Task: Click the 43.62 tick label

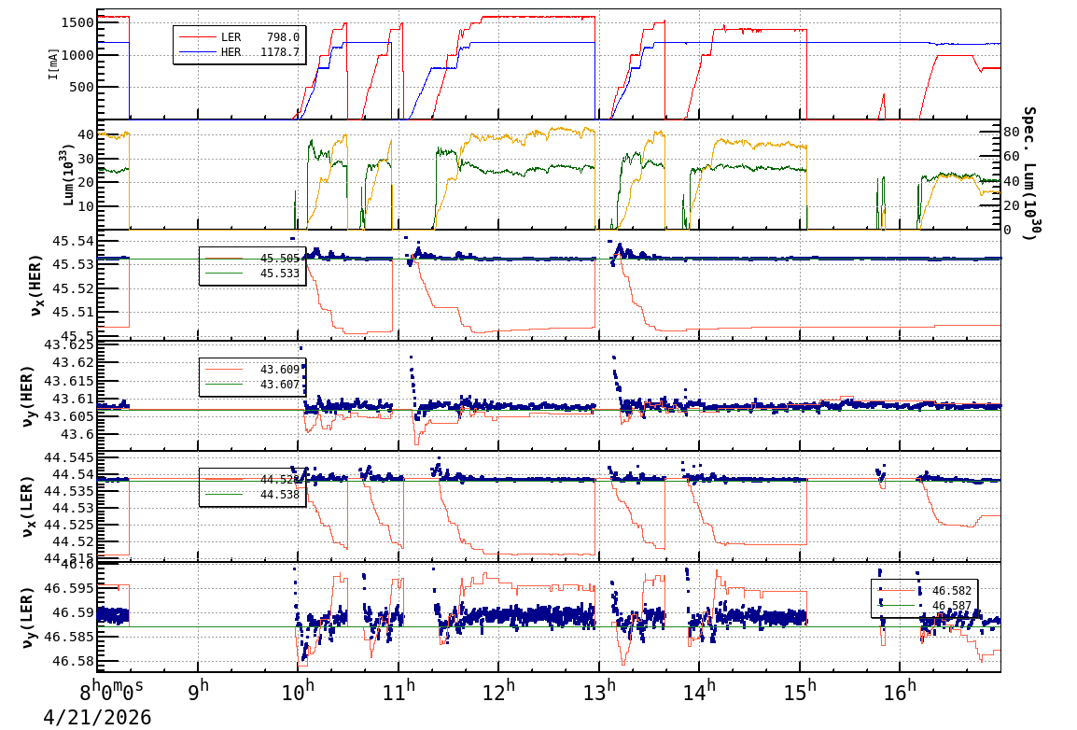Action: pyautogui.click(x=74, y=362)
